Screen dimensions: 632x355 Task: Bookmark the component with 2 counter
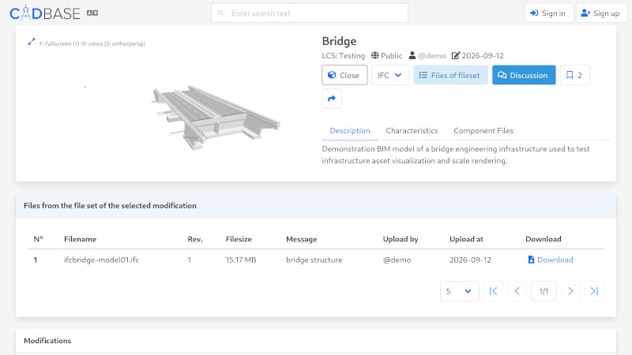click(x=575, y=75)
